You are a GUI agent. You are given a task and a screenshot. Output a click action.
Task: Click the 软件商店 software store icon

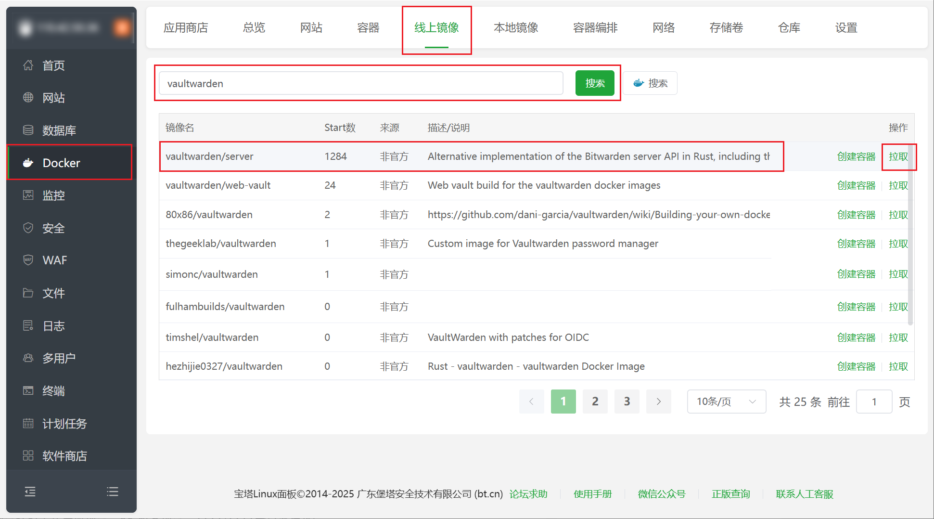click(x=28, y=455)
